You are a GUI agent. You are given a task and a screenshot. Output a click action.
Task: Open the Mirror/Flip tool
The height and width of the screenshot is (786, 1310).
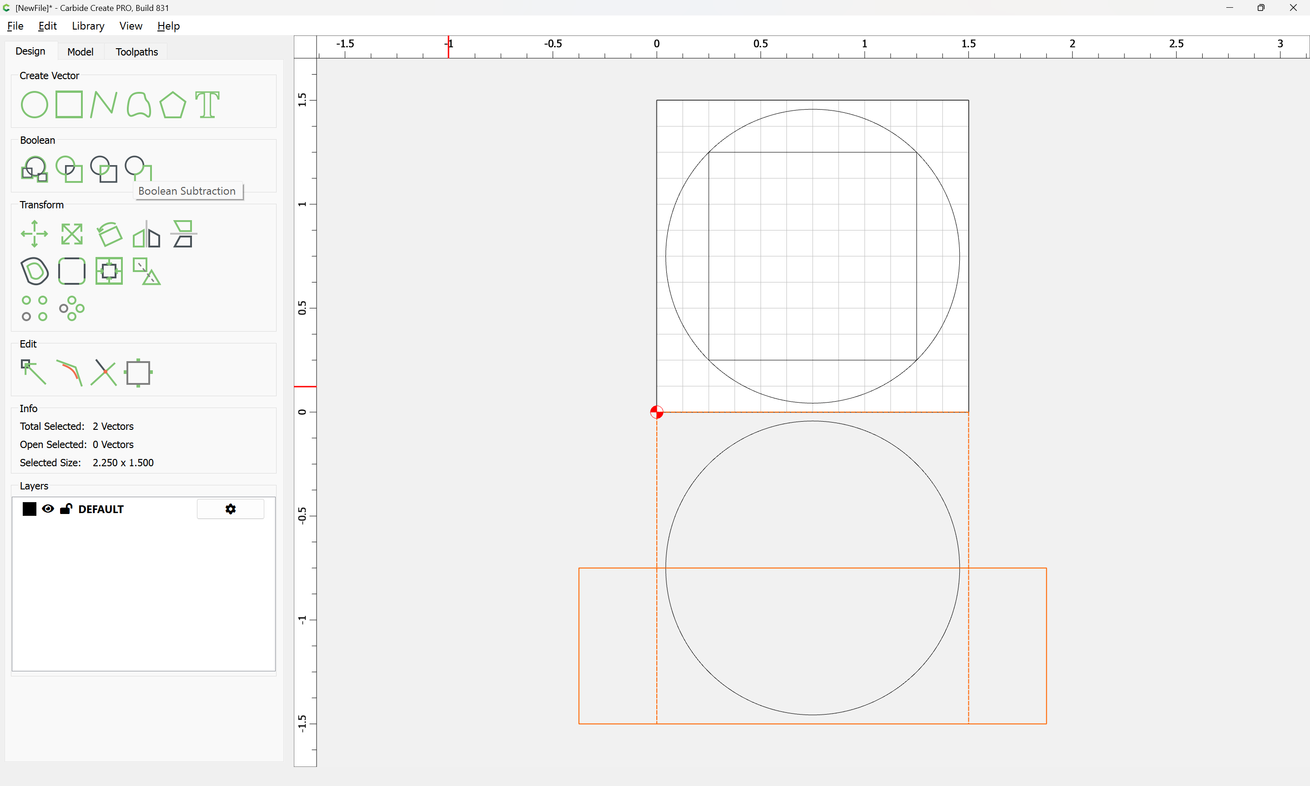coord(146,234)
